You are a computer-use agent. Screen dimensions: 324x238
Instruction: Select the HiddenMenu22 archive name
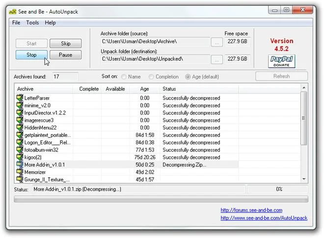coord(40,128)
